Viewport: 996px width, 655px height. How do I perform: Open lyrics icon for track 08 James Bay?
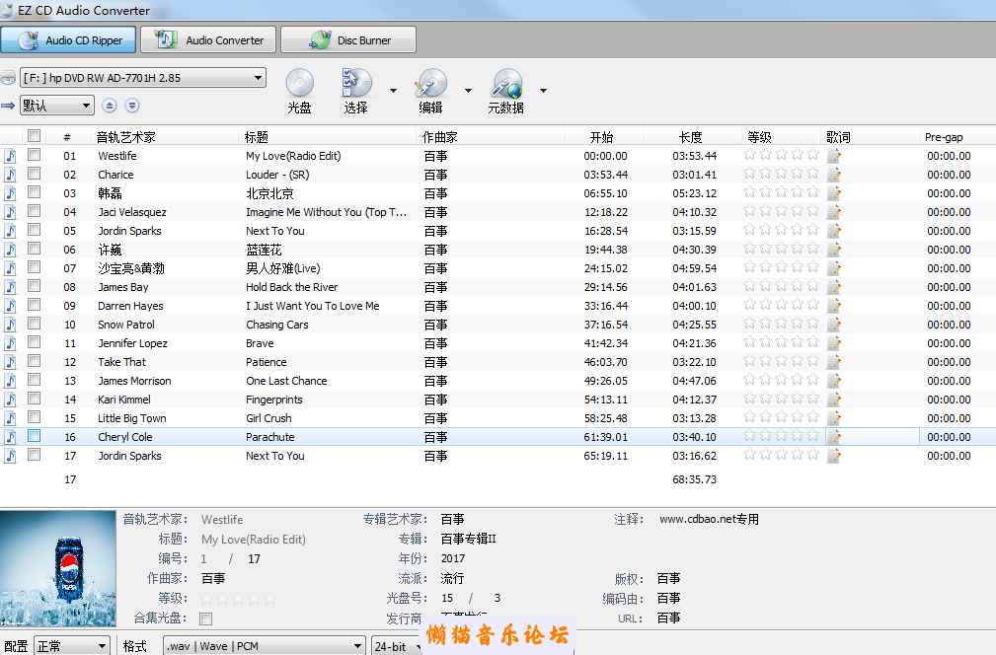(x=834, y=287)
